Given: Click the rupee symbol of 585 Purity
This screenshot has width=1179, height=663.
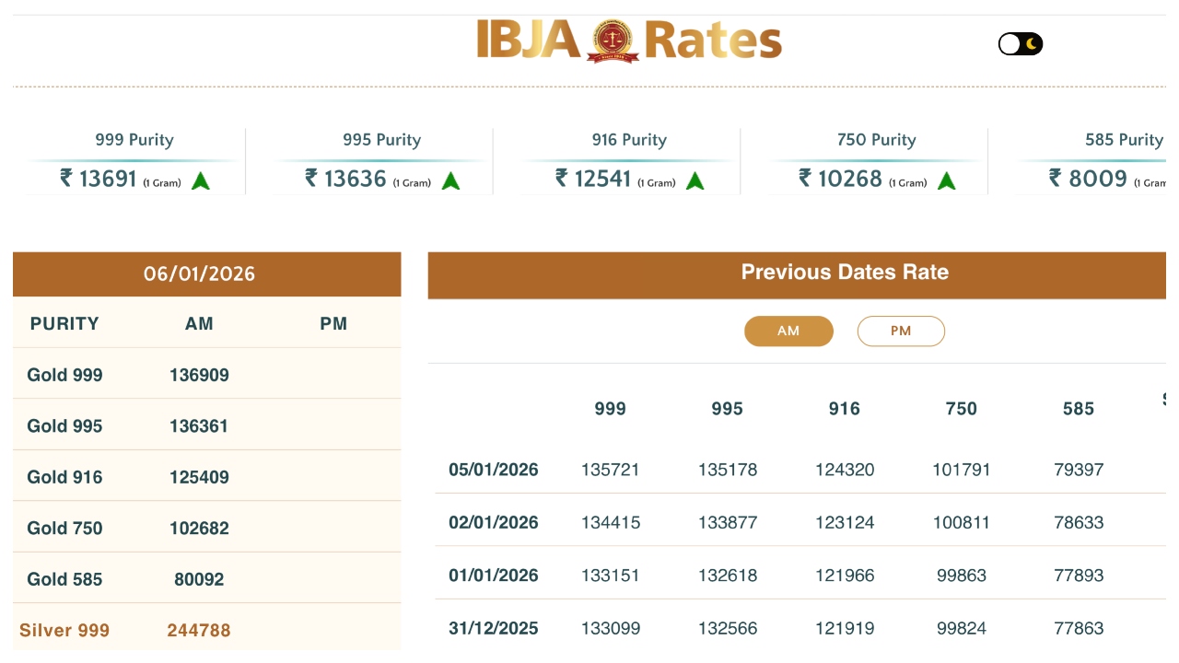Looking at the screenshot, I should pos(1056,178).
